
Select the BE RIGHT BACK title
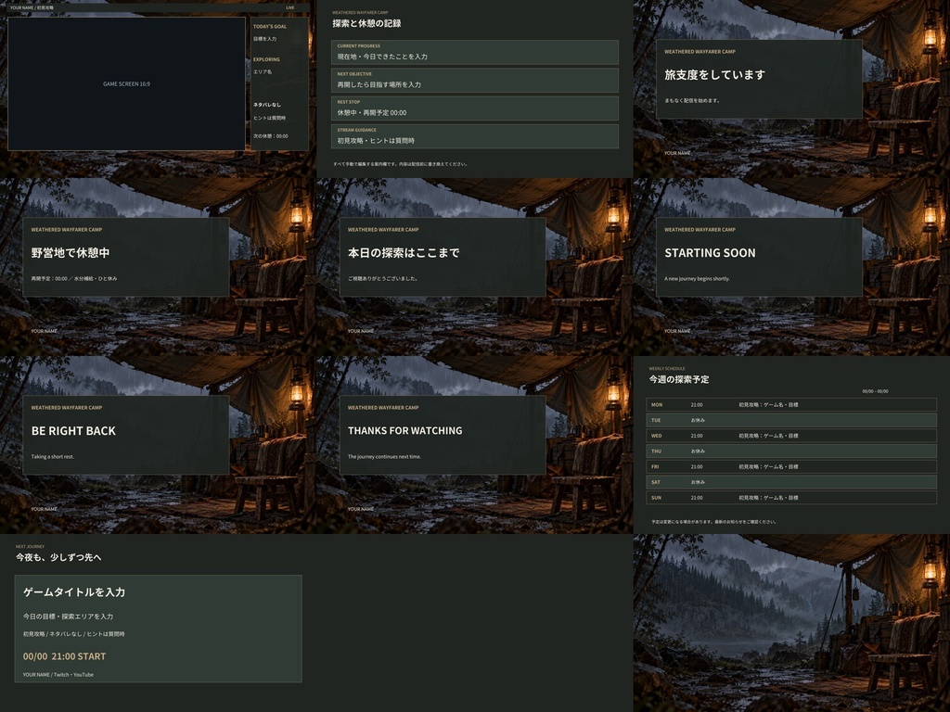click(x=73, y=431)
